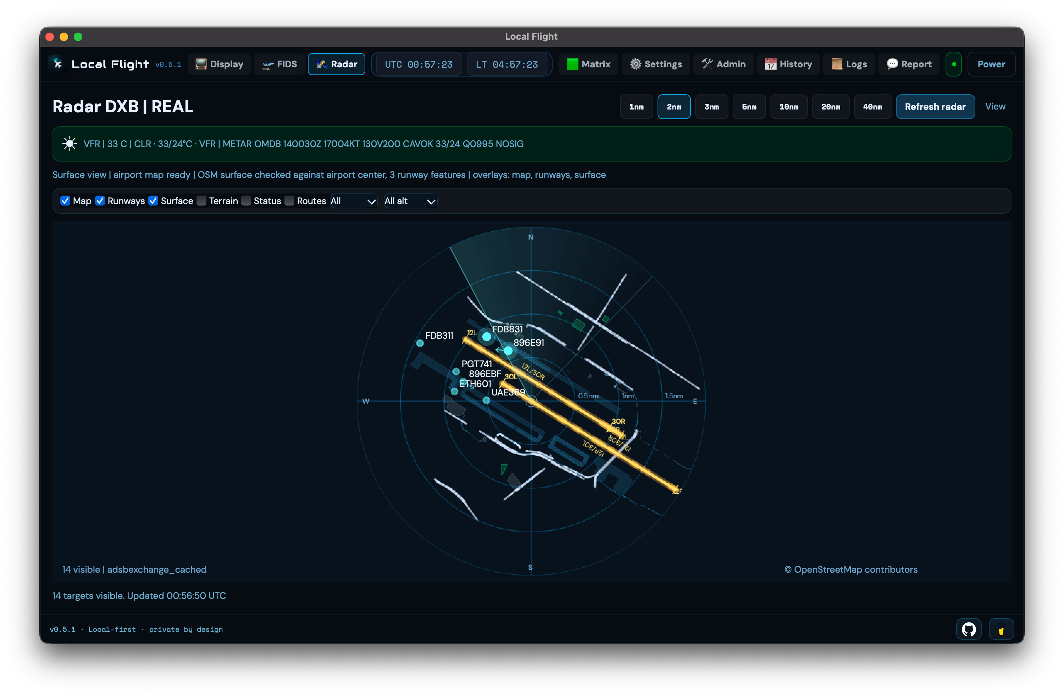Enable the Routes overlay checkbox
The image size is (1064, 696).
tap(290, 201)
